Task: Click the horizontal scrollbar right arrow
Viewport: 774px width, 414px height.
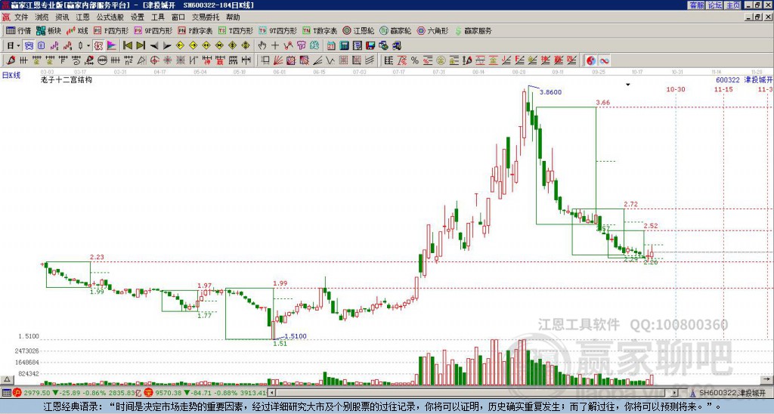Action: tap(675, 393)
